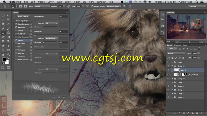Select the Smudge tool
Screen dimensions: 207x116
point(3,41)
